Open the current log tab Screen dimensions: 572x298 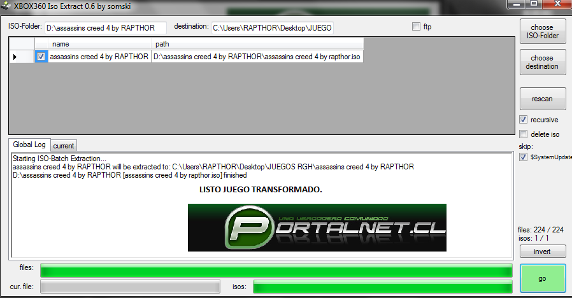click(x=64, y=146)
